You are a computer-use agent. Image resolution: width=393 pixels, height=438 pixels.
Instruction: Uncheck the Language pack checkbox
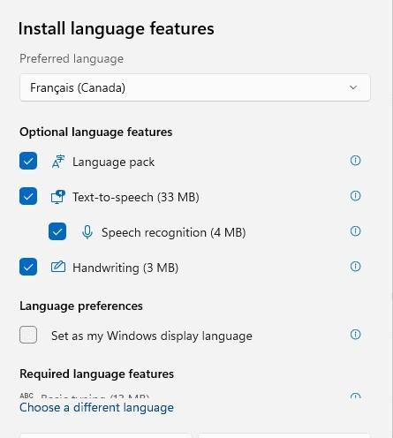coord(28,161)
